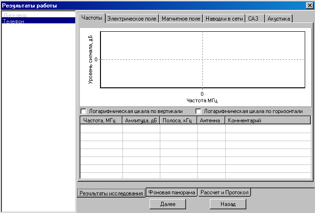This screenshot has width=315, height=213.
Task: Click the Далее button
Action: click(x=168, y=204)
